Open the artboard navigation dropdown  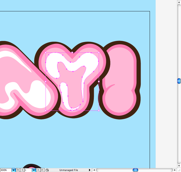point(34,170)
